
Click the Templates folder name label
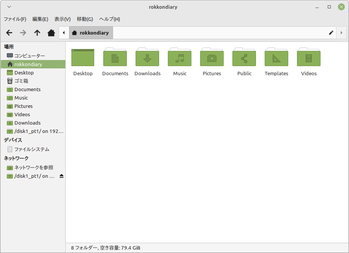pos(276,73)
